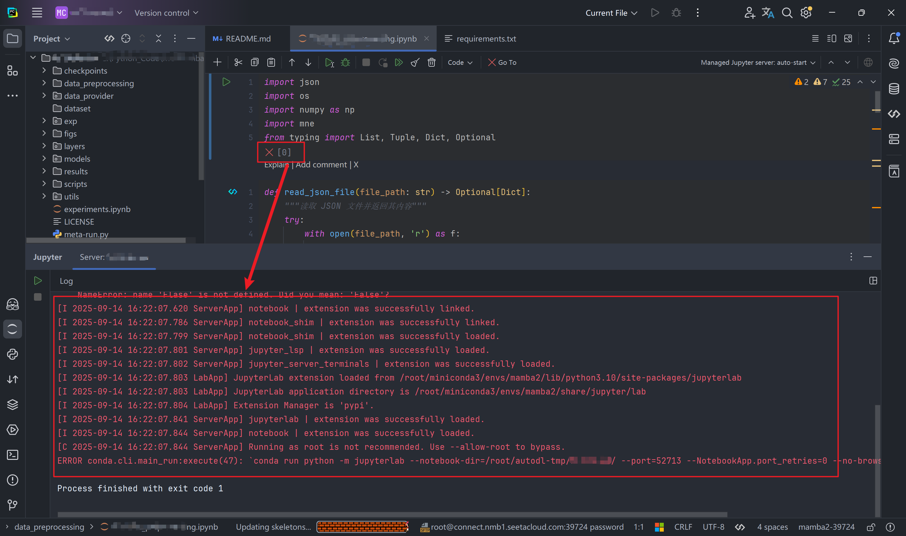Run first code cell gutter arrow
Image resolution: width=906 pixels, height=536 pixels.
[226, 82]
